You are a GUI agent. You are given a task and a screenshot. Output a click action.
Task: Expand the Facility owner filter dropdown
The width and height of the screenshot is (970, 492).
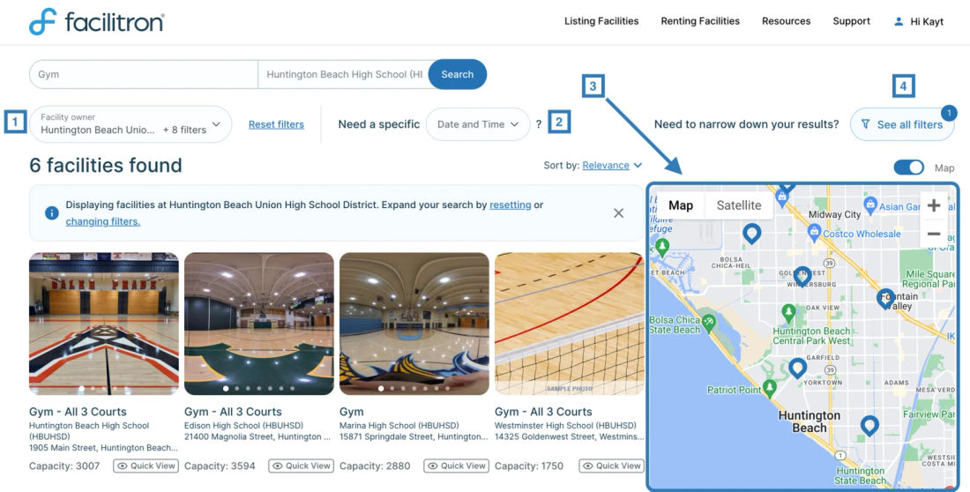point(131,124)
